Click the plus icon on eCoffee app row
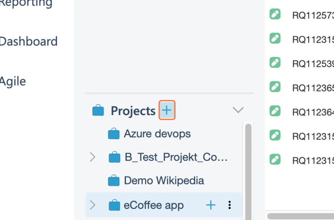 [x=210, y=205]
